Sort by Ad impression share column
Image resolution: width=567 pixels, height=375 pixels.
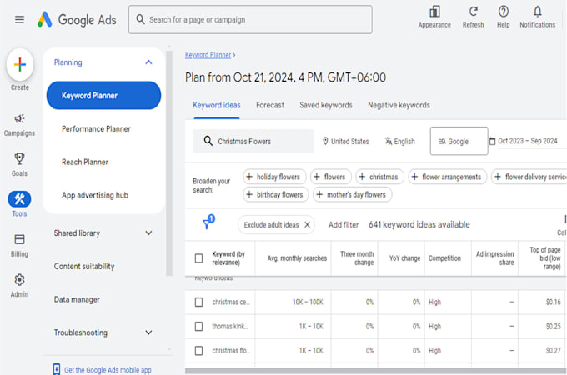pos(494,258)
